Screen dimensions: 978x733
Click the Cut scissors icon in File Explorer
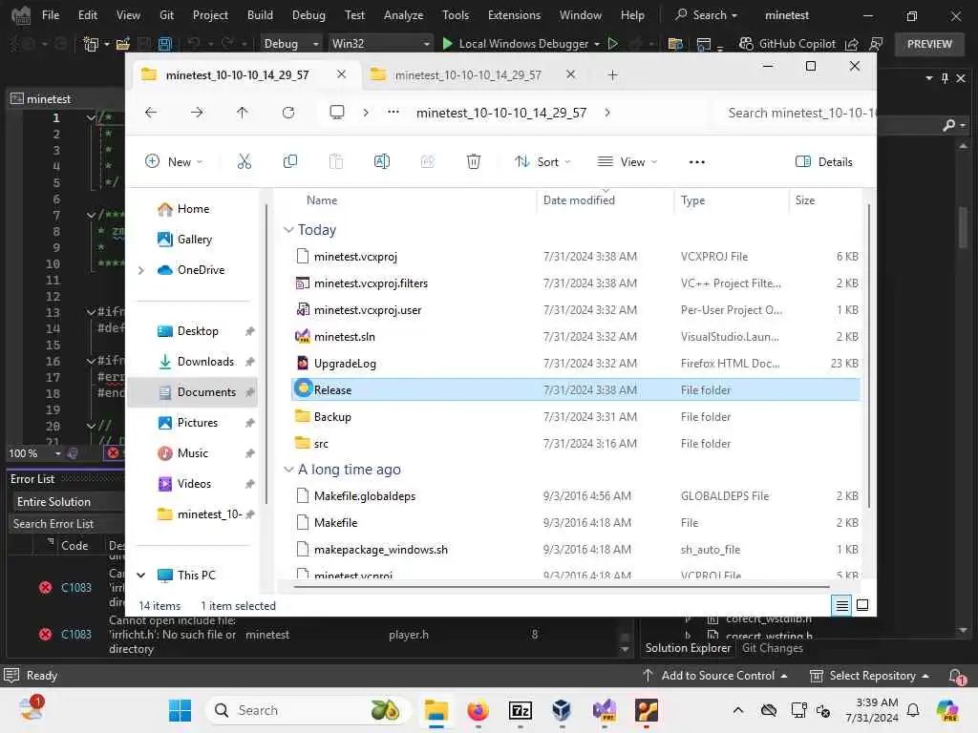point(244,162)
